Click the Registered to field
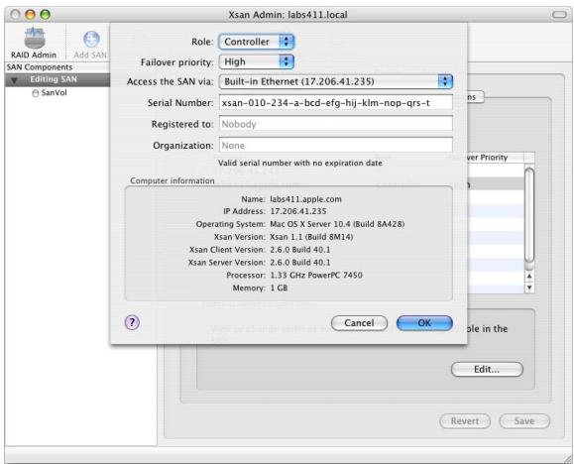The width and height of the screenshot is (574, 464). 336,124
